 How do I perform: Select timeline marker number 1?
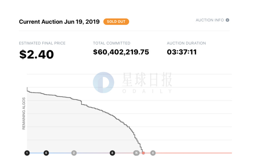tap(27, 153)
